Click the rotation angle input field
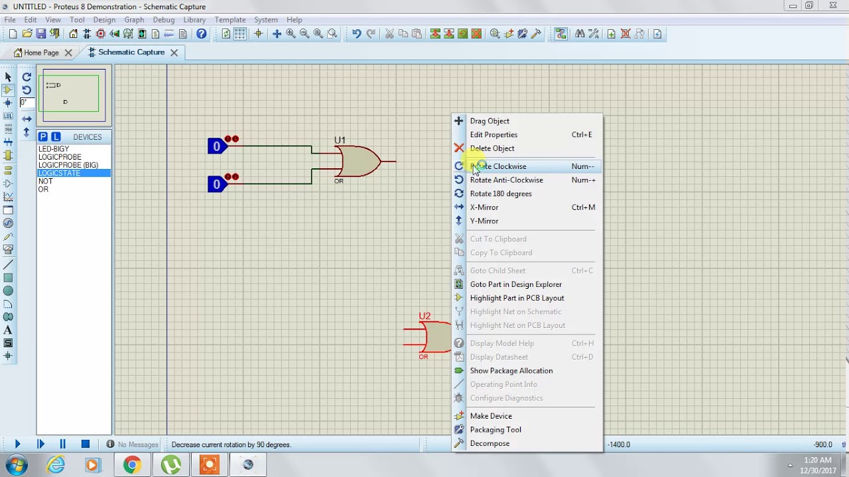This screenshot has width=849, height=477. point(27,103)
